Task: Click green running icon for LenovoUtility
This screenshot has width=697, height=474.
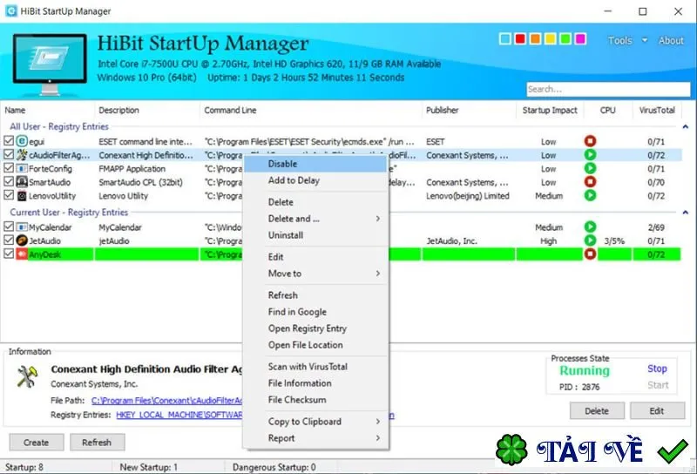Action: point(590,195)
